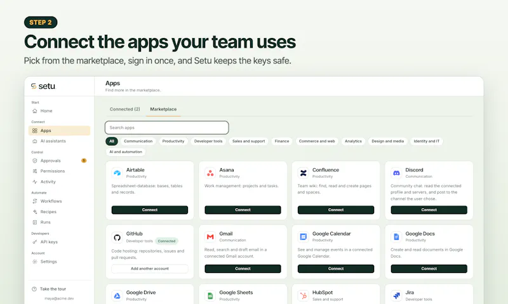The image size is (508, 304).
Task: Filter apps by Communication
Action: pos(138,141)
